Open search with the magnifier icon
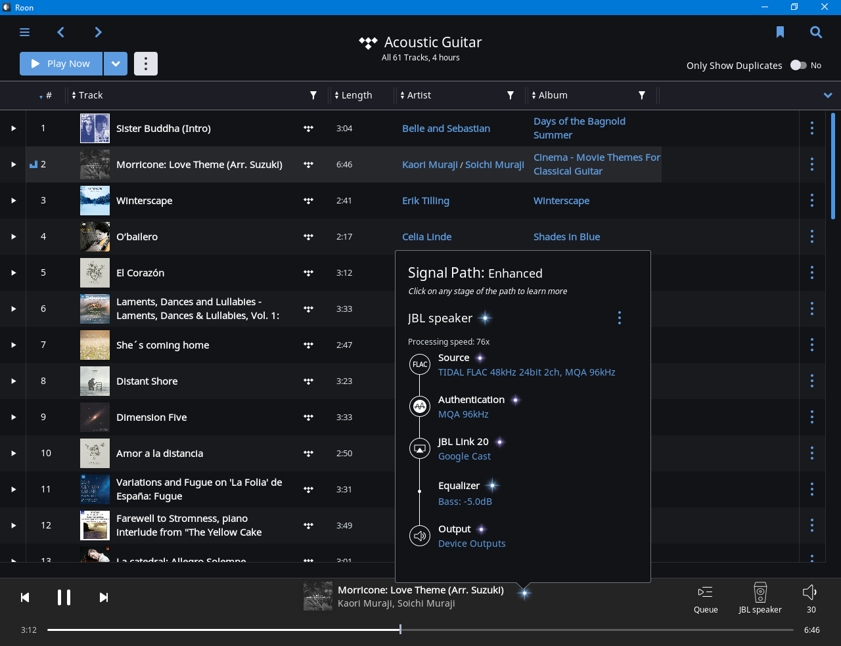Screen dimensions: 841x646 pos(816,32)
